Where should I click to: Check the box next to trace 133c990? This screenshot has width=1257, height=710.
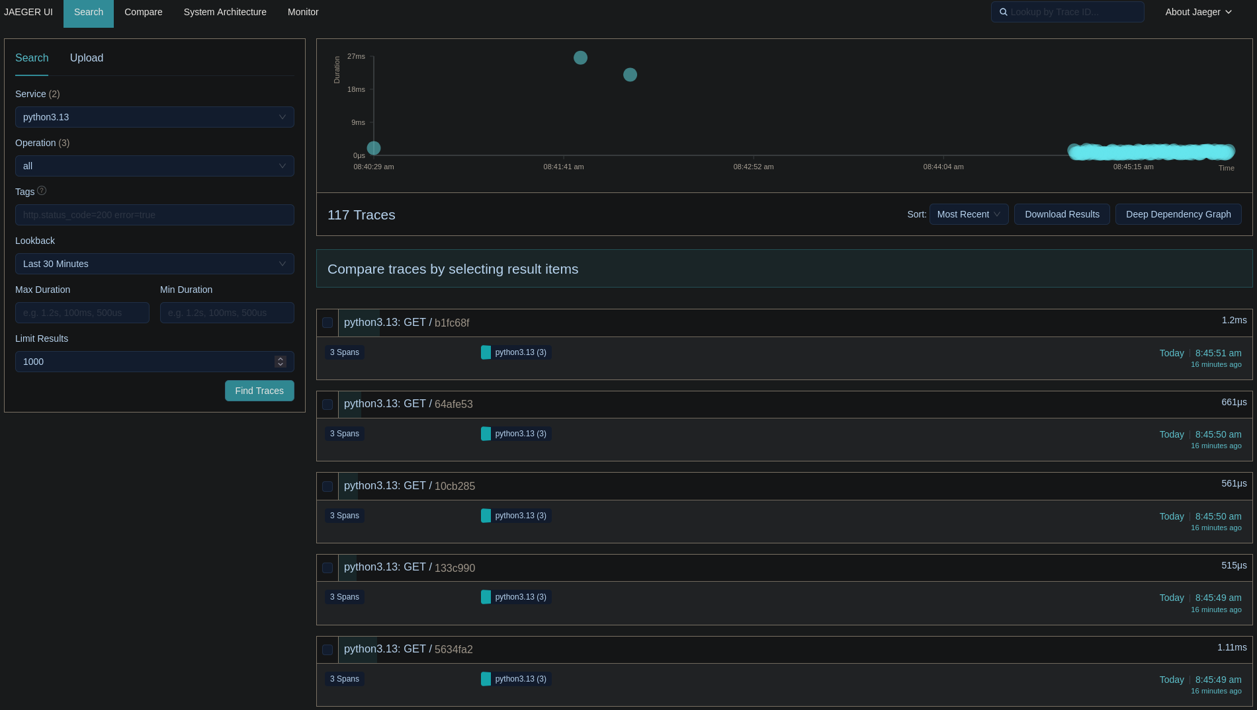coord(327,568)
